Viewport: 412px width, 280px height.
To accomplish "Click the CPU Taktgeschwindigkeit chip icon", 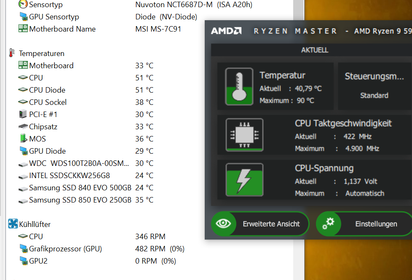I will click(x=244, y=135).
